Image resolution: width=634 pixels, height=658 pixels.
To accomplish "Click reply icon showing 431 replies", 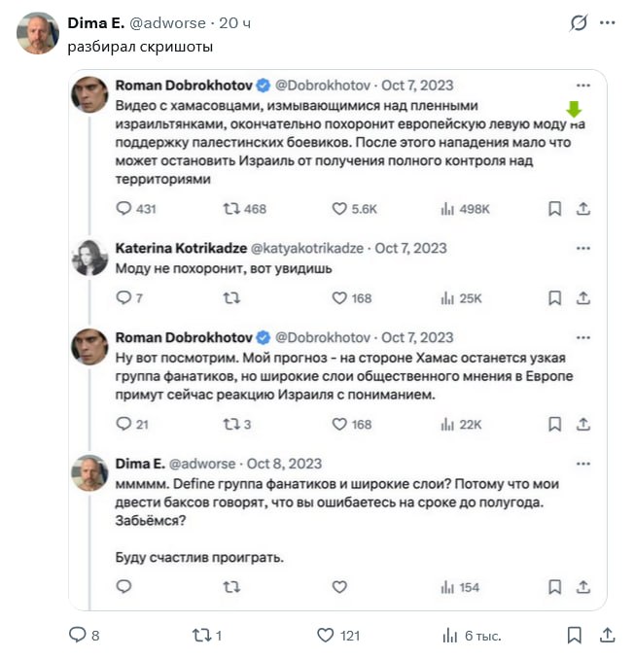I will point(123,208).
